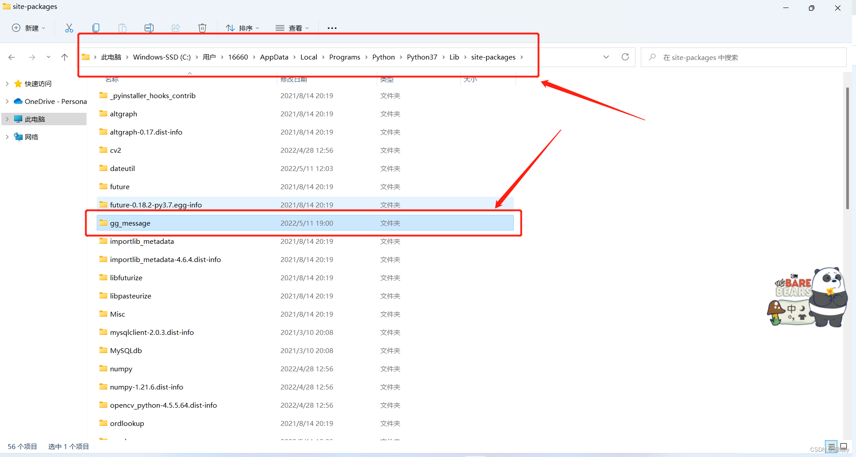Sort by the type column header
This screenshot has width=856, height=457.
click(387, 79)
